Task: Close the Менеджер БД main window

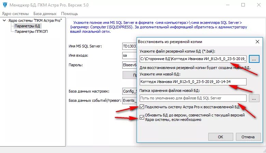Action: pos(259,5)
